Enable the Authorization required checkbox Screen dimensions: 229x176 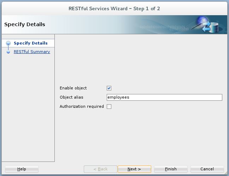[109, 107]
